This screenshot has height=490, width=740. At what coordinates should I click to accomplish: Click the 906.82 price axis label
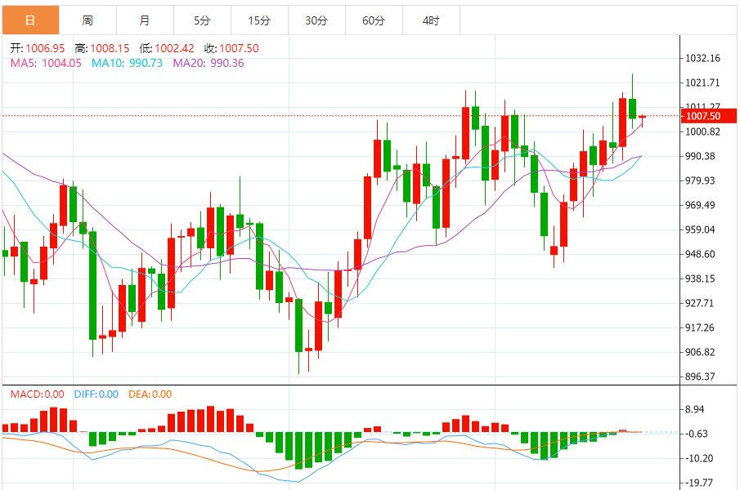700,352
